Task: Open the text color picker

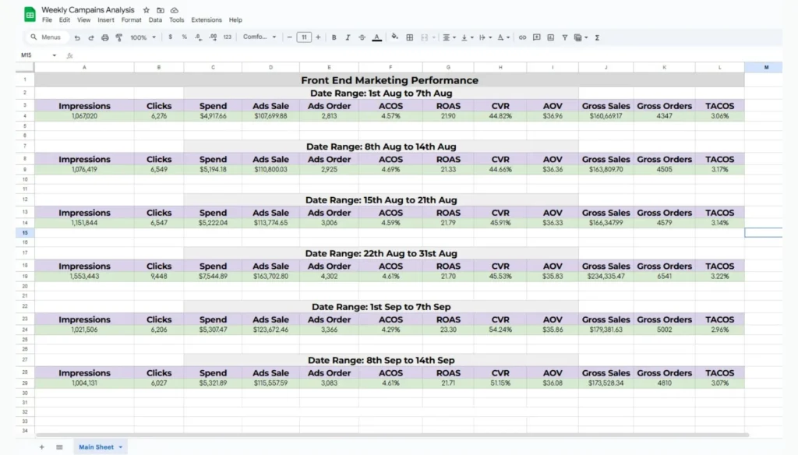Action: point(376,37)
